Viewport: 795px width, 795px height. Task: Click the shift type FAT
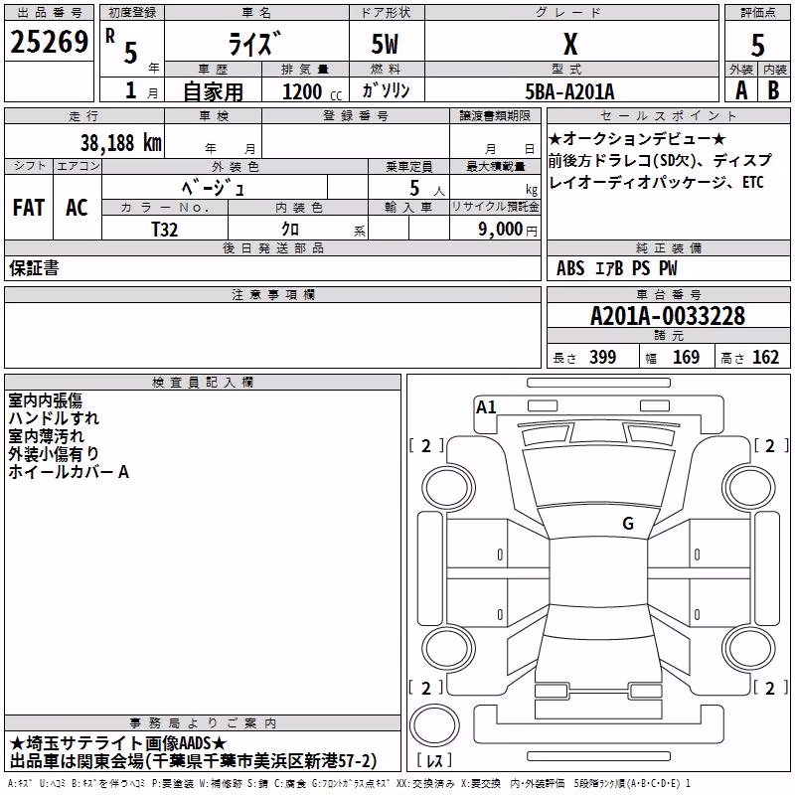point(29,208)
